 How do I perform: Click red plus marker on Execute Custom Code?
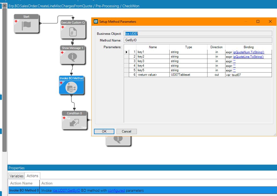point(63,27)
